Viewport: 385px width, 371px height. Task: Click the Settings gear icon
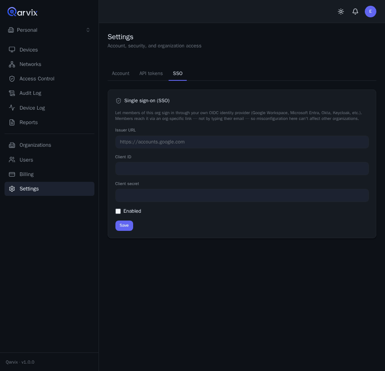(x=12, y=188)
